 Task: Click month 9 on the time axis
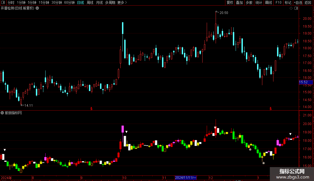[82, 178]
